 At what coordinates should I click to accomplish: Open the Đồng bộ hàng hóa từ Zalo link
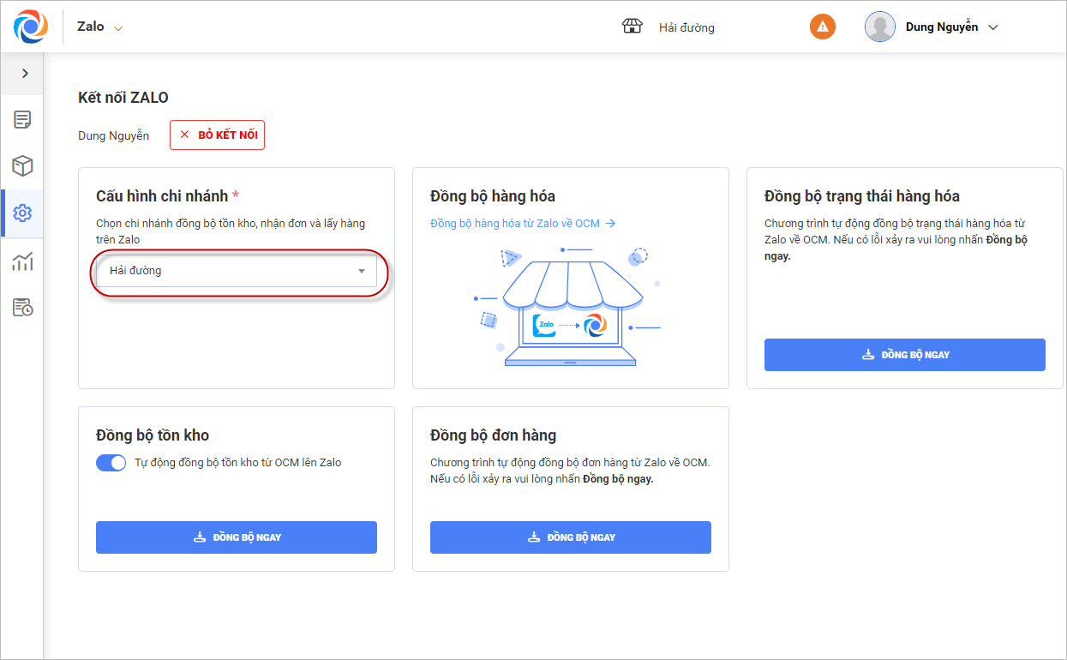523,224
